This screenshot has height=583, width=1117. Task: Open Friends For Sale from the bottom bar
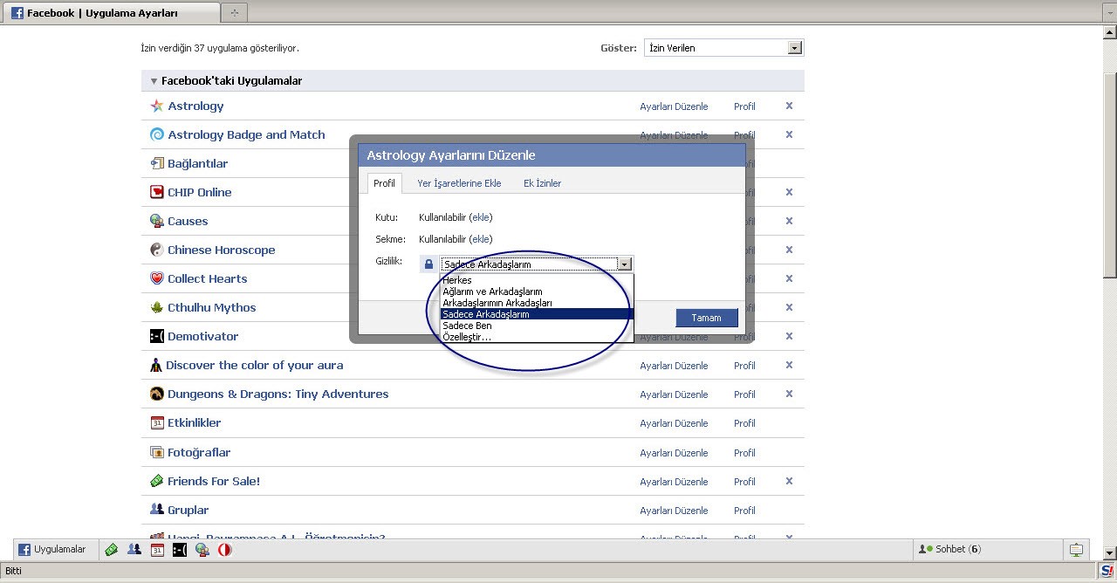coord(112,550)
